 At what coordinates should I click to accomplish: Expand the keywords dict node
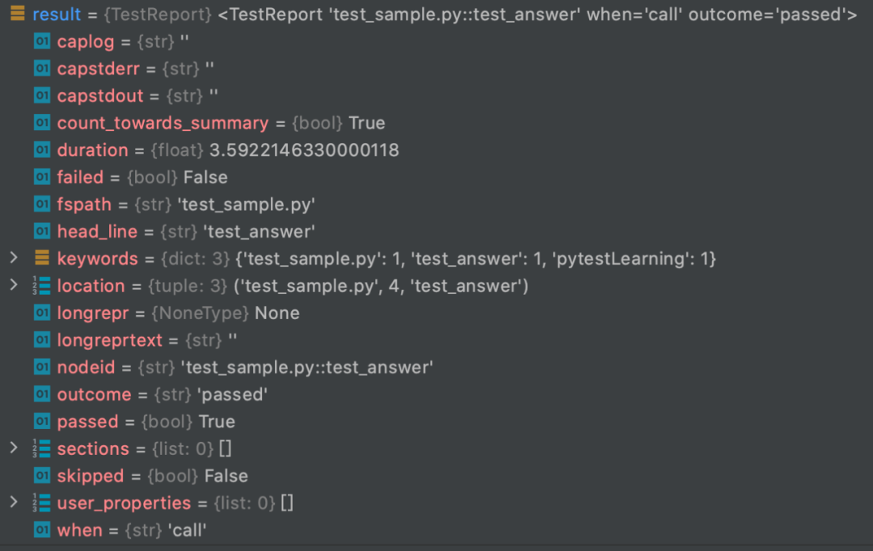[13, 259]
